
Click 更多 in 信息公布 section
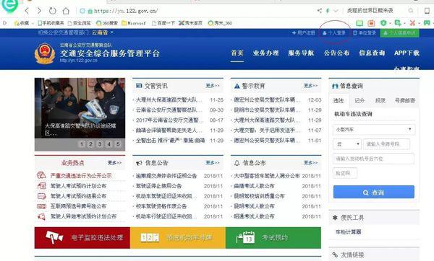click(x=310, y=163)
